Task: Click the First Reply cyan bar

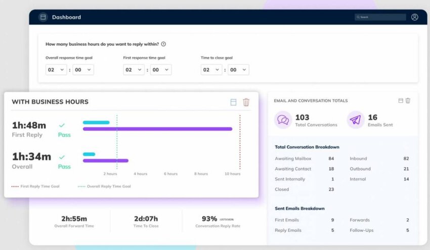Action: point(96,122)
